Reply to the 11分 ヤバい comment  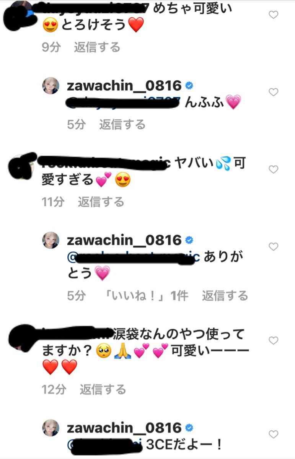point(101,202)
